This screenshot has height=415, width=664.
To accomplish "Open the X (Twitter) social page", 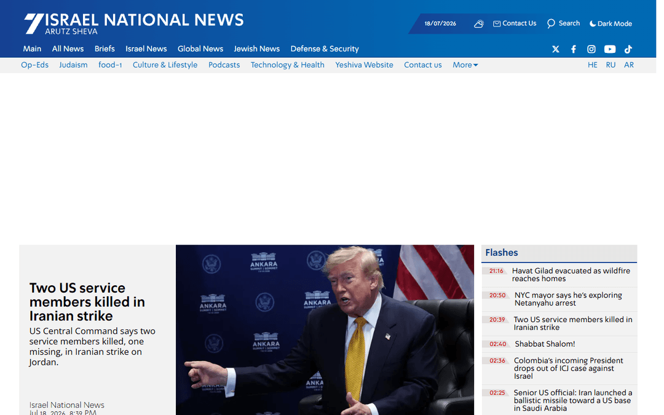I will [x=556, y=49].
